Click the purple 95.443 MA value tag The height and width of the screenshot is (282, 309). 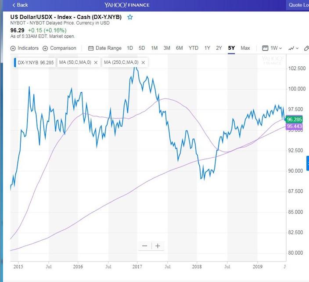294,126
